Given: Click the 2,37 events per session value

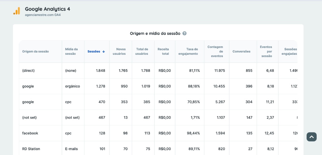Looking at the screenshot, I should pyautogui.click(x=270, y=118).
